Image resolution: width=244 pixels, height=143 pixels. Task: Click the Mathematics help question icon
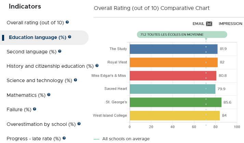click(49, 95)
